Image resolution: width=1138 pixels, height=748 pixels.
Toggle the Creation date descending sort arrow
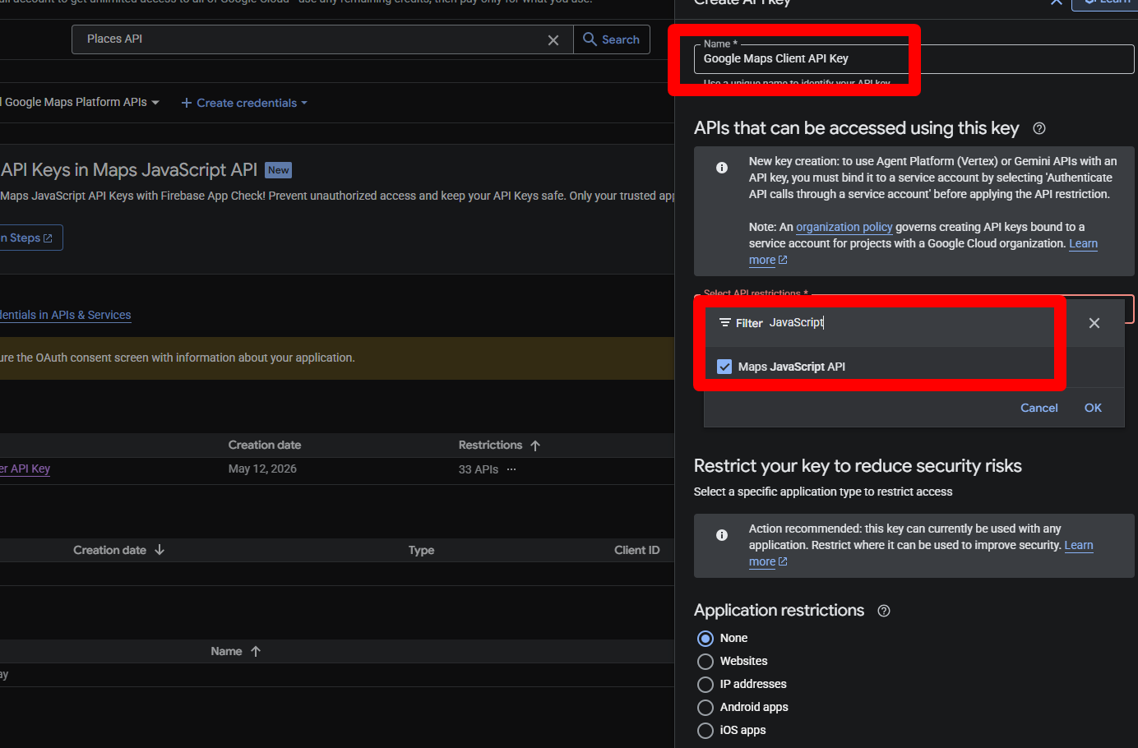point(160,550)
